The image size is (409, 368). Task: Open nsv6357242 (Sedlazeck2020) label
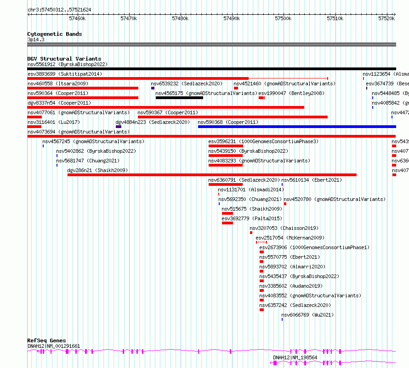(x=295, y=305)
